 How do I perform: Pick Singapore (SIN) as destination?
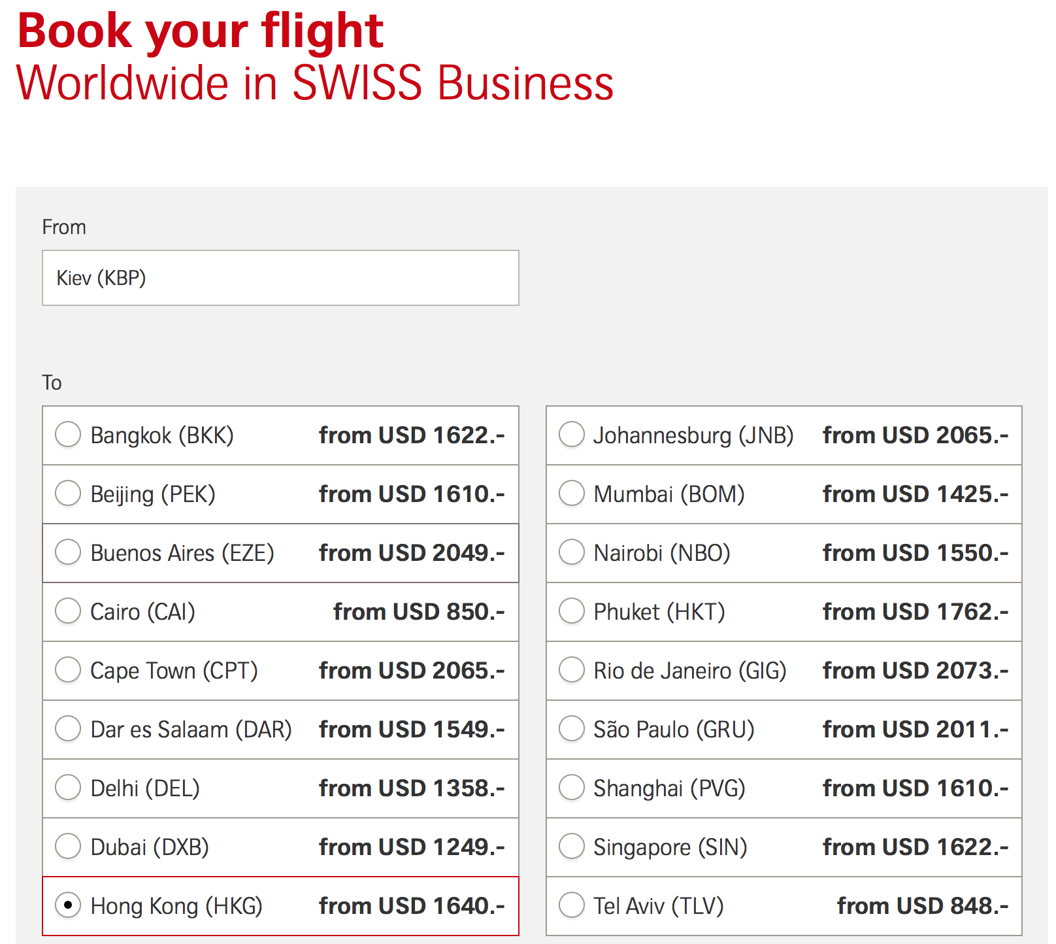click(572, 847)
